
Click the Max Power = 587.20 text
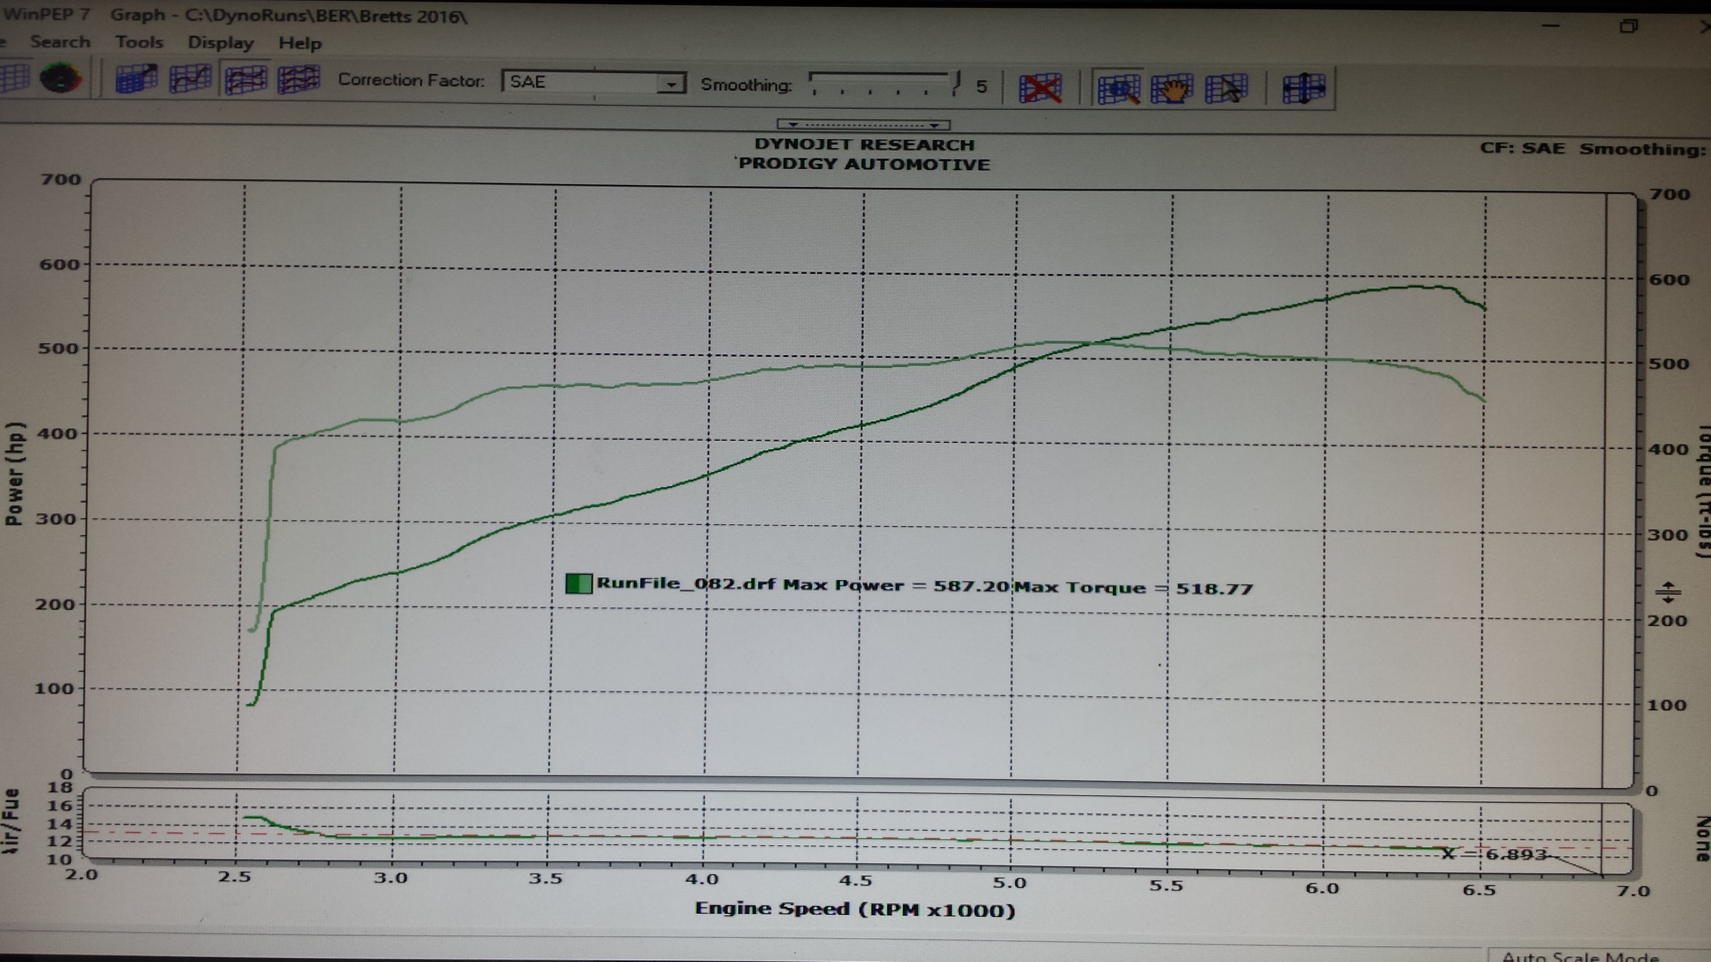pos(897,586)
